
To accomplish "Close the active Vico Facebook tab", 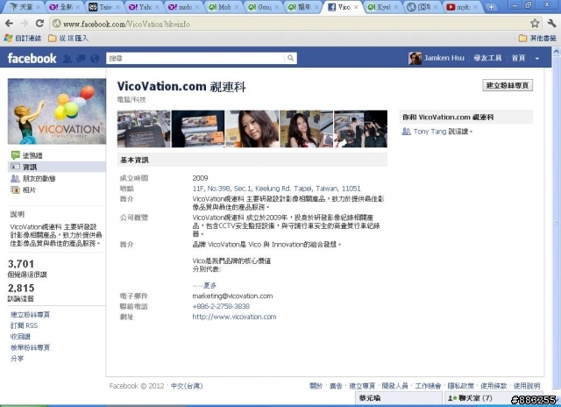I will click(x=356, y=7).
